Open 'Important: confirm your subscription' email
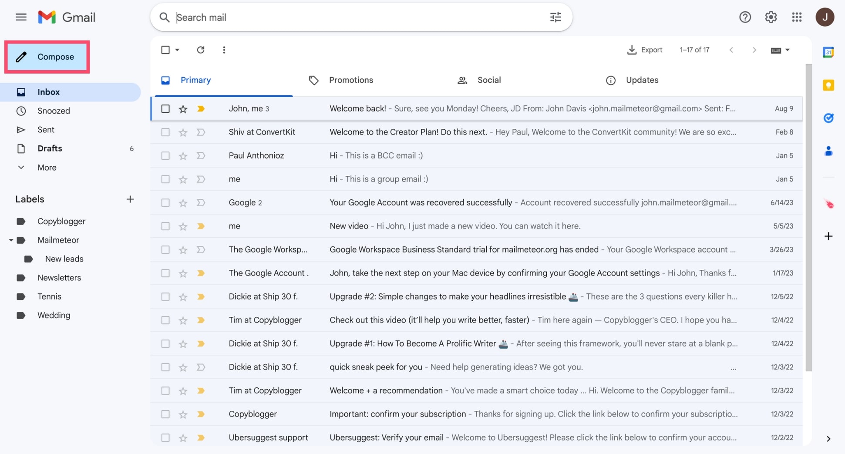The width and height of the screenshot is (845, 454). tap(476, 414)
